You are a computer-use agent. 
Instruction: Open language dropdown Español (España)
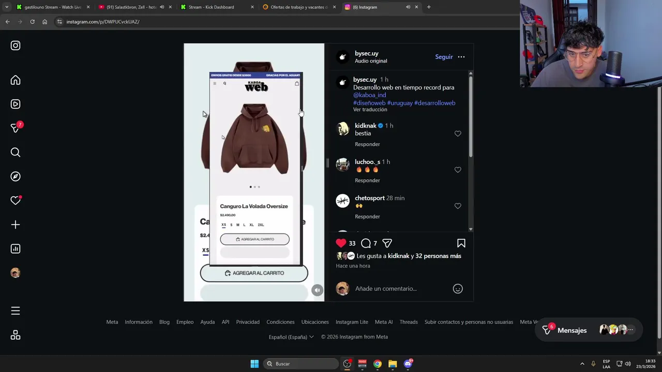pos(291,337)
